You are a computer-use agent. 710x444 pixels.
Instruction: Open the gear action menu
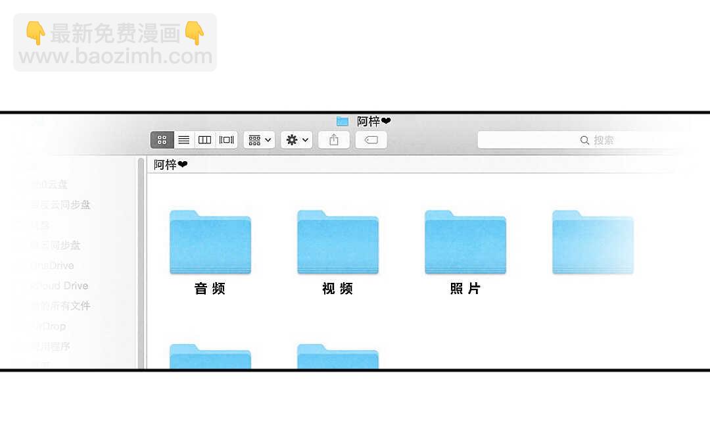[296, 140]
